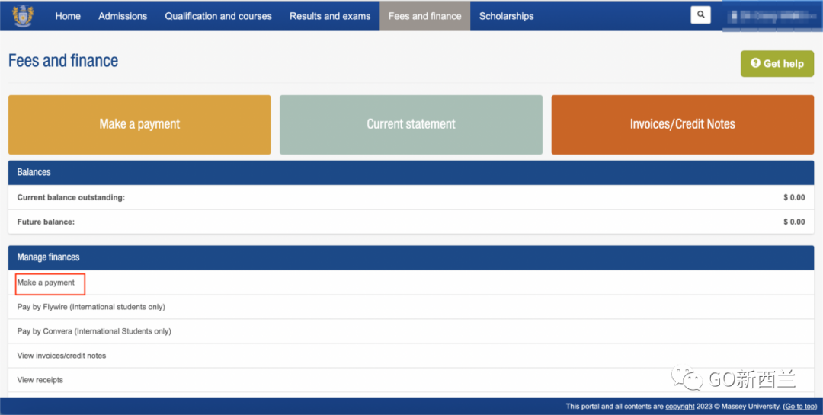Viewport: 823px width, 415px height.
Task: Click Make a payment link under Manage finances
Action: click(46, 283)
